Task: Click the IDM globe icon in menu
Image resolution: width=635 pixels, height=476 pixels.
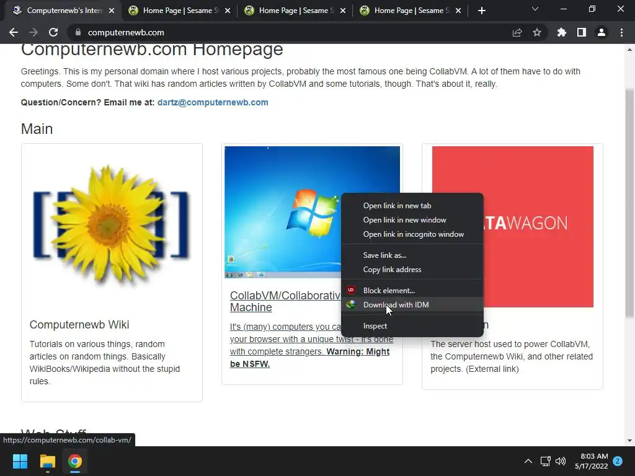Action: (351, 304)
